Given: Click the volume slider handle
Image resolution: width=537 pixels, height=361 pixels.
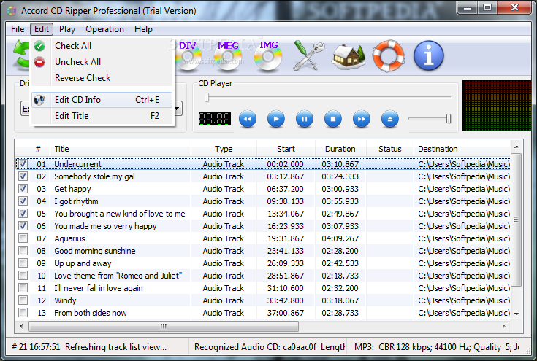Looking at the screenshot, I should [449, 119].
